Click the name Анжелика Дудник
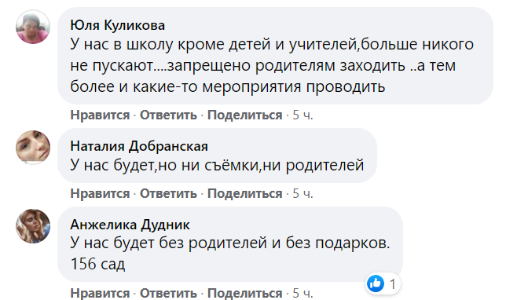This screenshot has height=300, width=528. 130,225
